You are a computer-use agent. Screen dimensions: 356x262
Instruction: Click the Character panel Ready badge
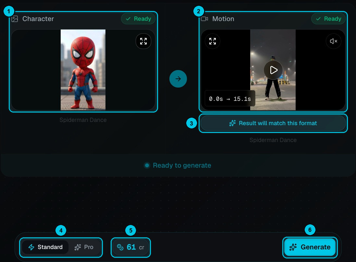click(x=138, y=19)
